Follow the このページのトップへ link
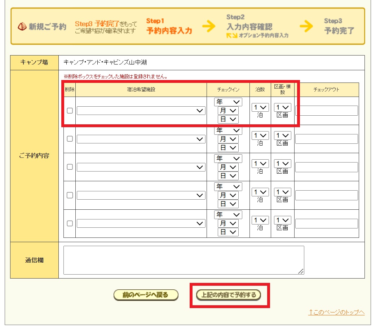 click(x=336, y=312)
